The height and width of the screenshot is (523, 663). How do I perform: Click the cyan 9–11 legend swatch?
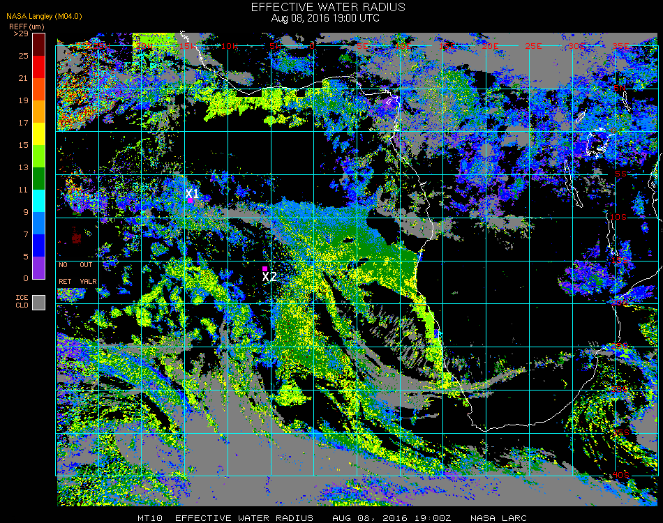click(x=39, y=201)
